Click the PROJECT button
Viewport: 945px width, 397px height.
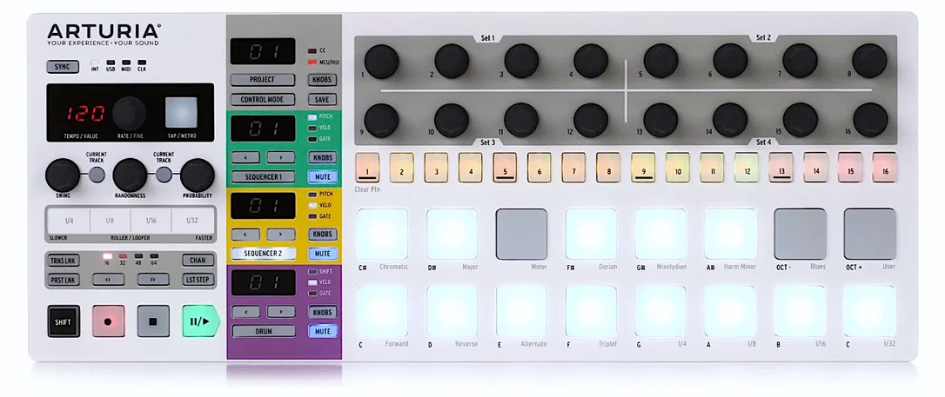pyautogui.click(x=263, y=80)
